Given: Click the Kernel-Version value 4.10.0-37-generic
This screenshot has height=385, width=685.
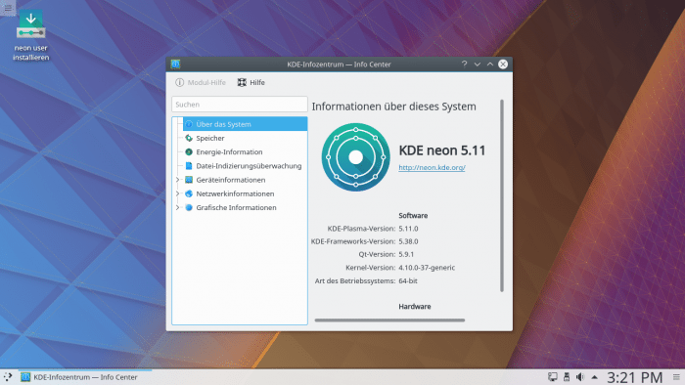Looking at the screenshot, I should (x=427, y=268).
